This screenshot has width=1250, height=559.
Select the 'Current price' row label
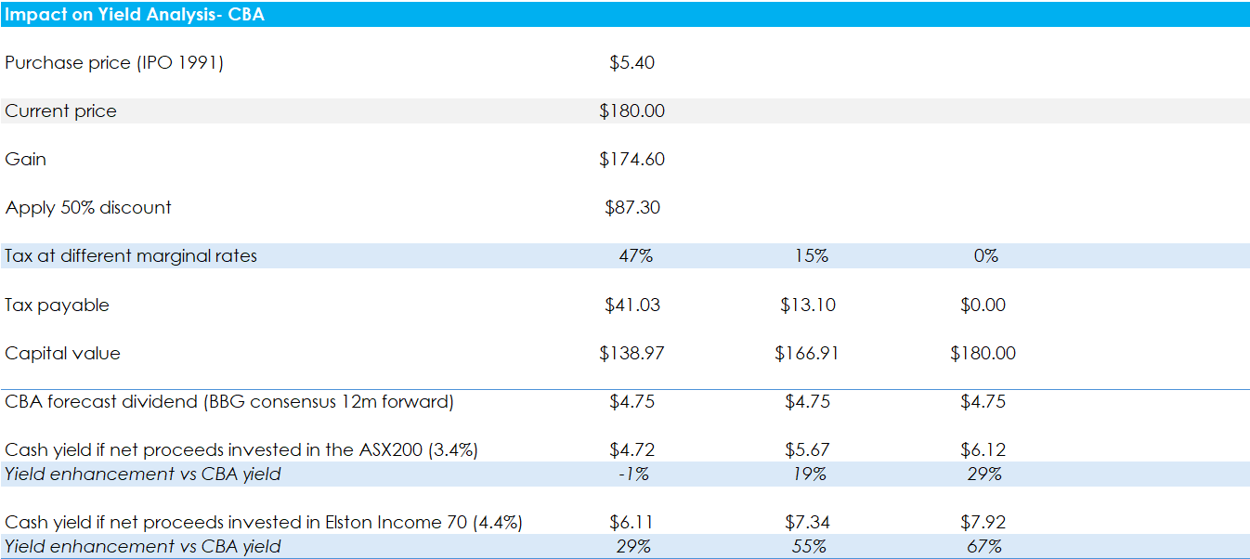coord(61,111)
